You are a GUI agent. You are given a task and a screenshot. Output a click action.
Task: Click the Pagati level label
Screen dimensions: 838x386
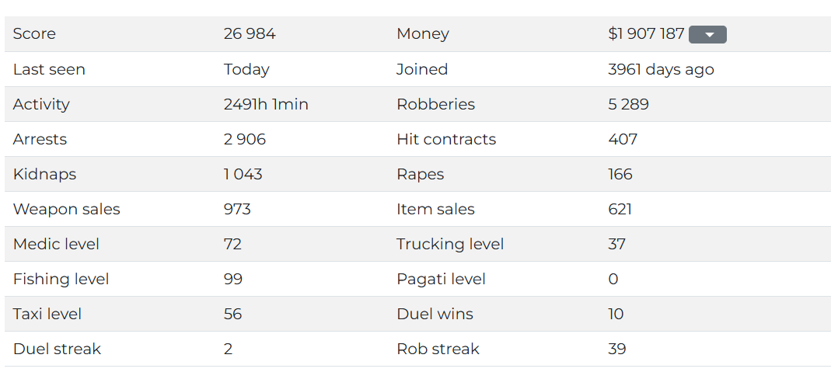pyautogui.click(x=441, y=280)
